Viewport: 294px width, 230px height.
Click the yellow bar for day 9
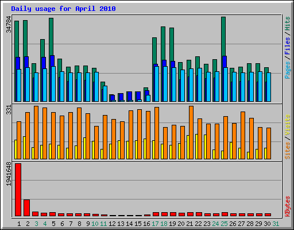(x=84, y=148)
